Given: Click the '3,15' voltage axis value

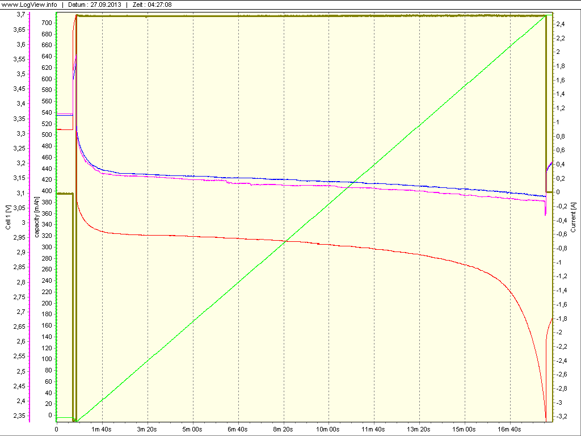Looking at the screenshot, I should [20, 178].
